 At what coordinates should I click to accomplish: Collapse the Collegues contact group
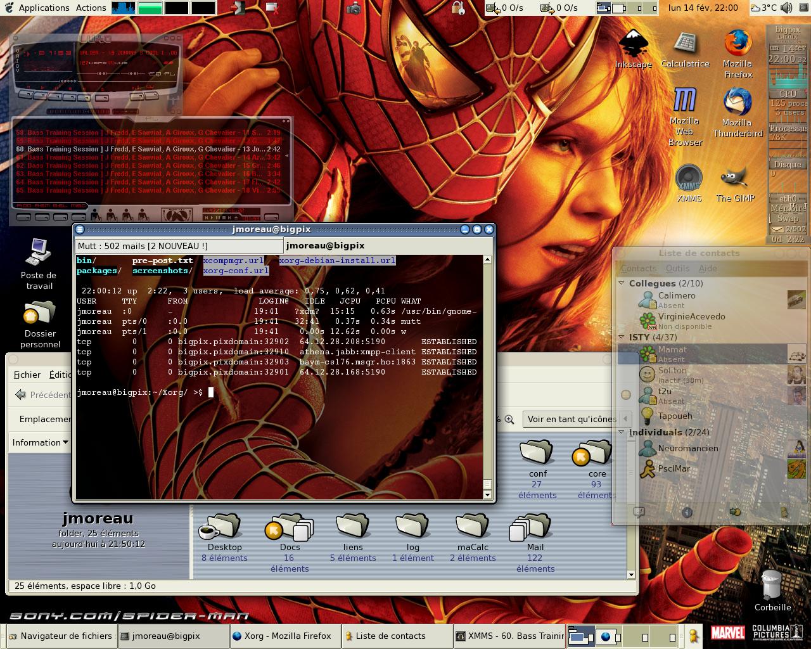(x=622, y=283)
